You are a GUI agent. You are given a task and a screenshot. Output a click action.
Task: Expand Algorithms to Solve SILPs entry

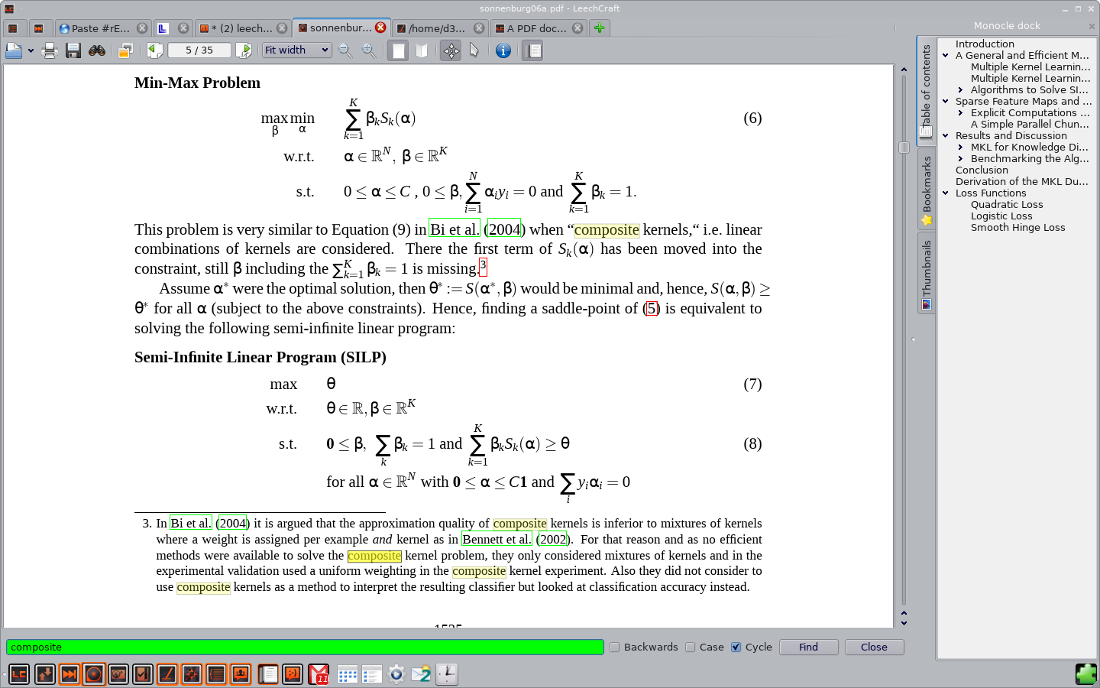(961, 90)
